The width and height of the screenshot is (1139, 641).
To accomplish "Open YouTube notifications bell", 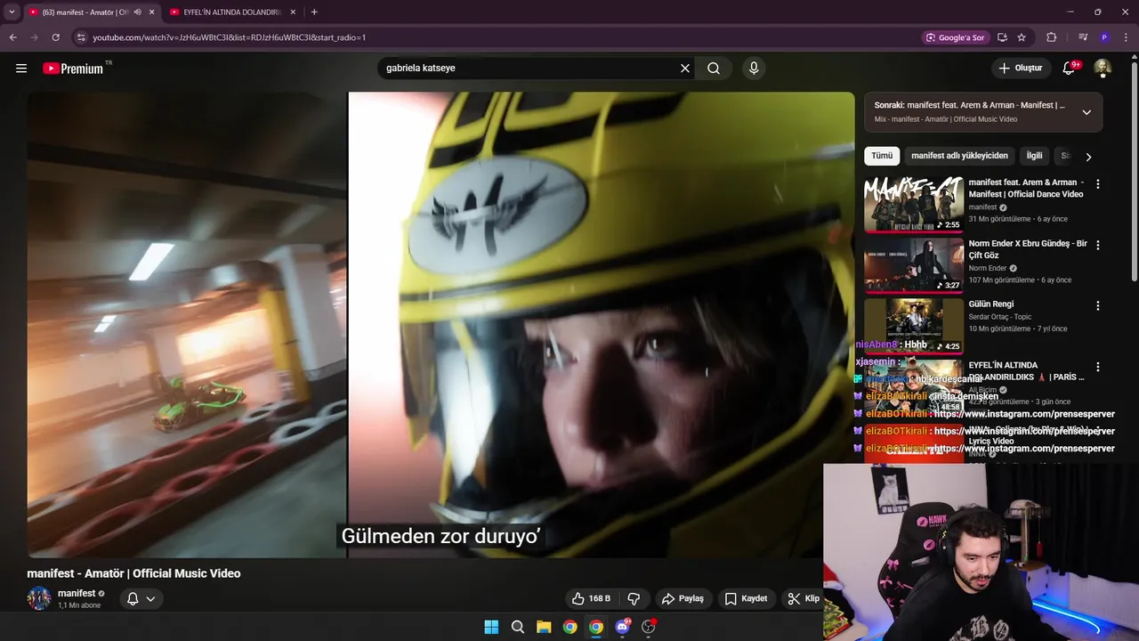I will click(x=1070, y=69).
